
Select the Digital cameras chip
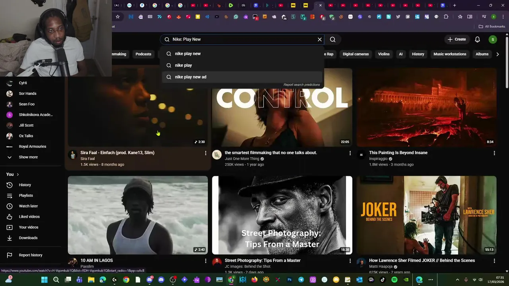pos(356,54)
